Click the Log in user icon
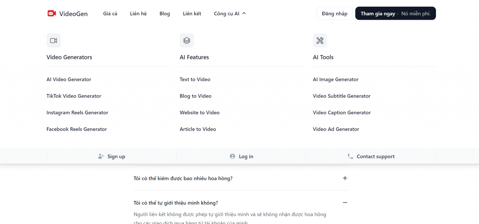 click(232, 156)
